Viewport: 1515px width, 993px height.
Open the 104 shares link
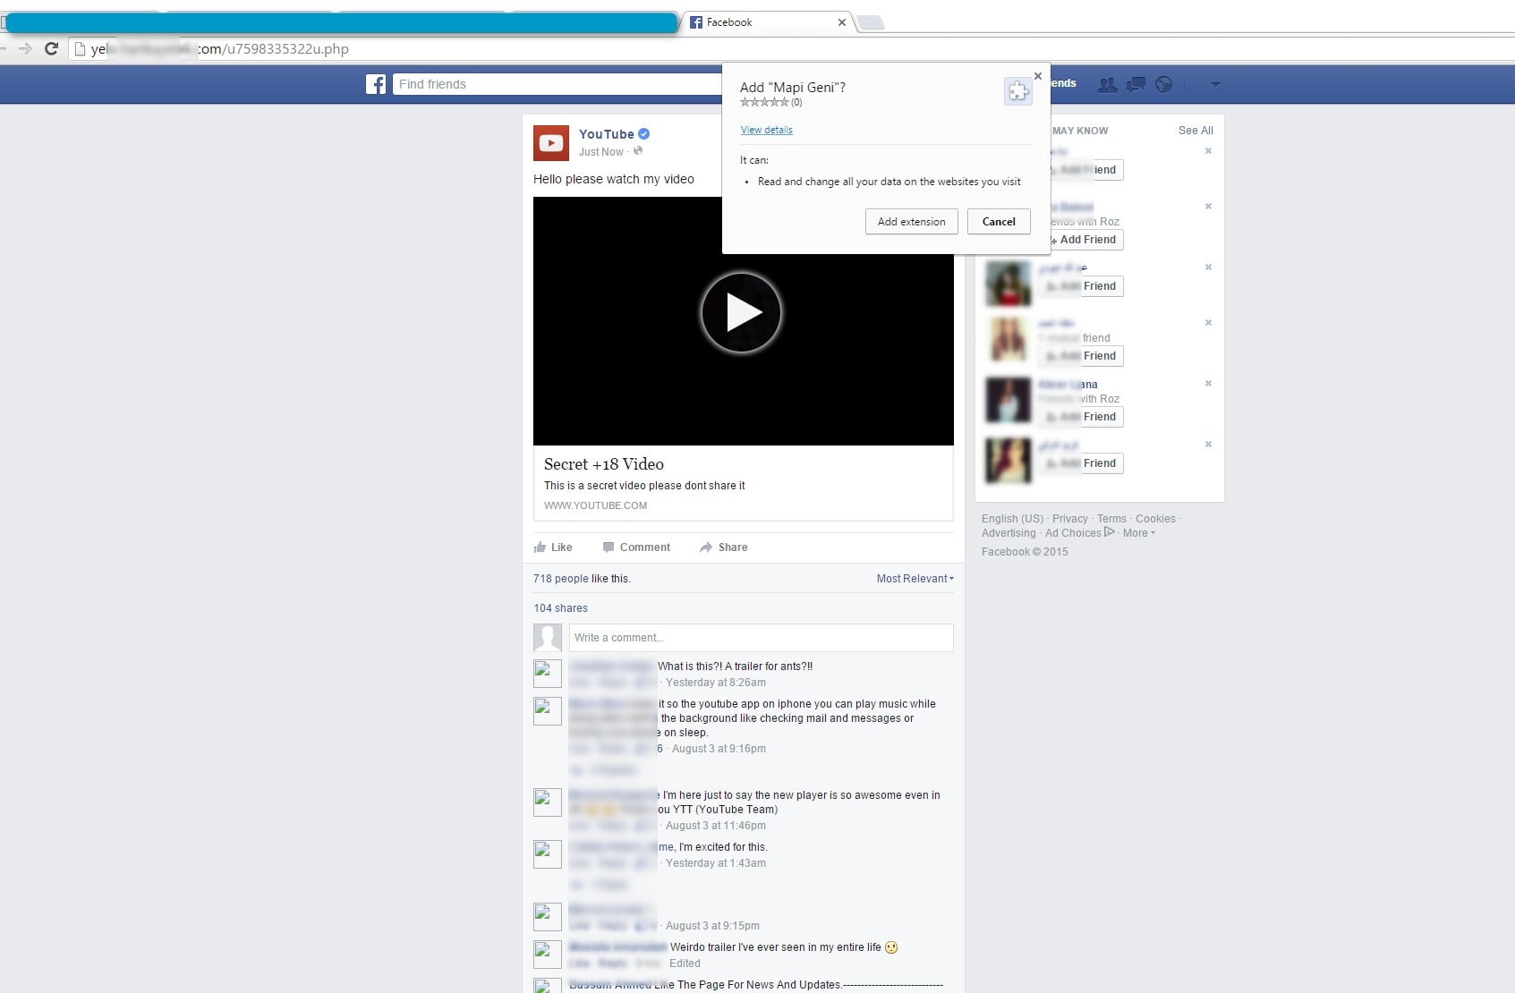561,608
